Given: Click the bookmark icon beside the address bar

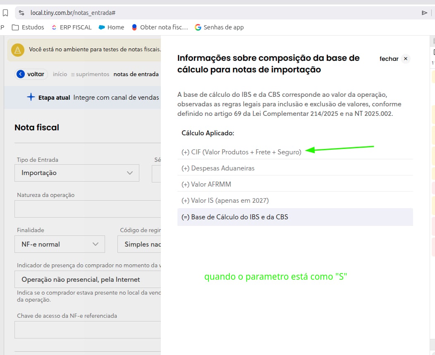Looking at the screenshot, I should (5, 13).
